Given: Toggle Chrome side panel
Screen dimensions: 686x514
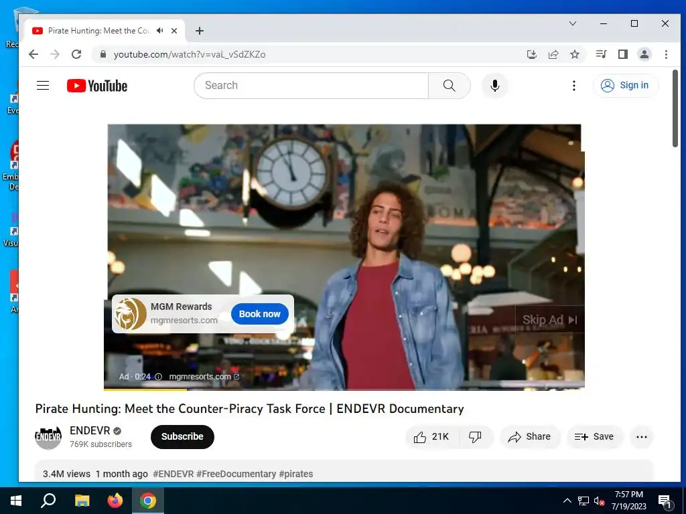Looking at the screenshot, I should point(622,54).
